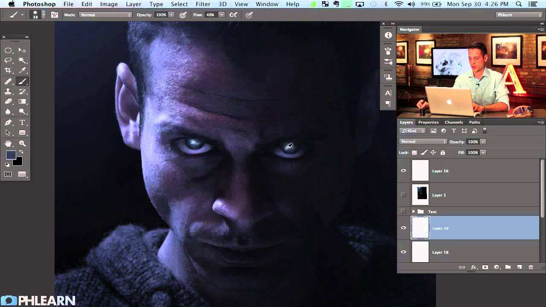The image size is (546, 307).
Task: Toggle lock position
Action: [433, 153]
